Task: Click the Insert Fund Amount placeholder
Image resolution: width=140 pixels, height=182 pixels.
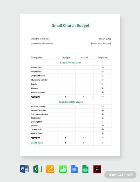Action: pos(101,43)
